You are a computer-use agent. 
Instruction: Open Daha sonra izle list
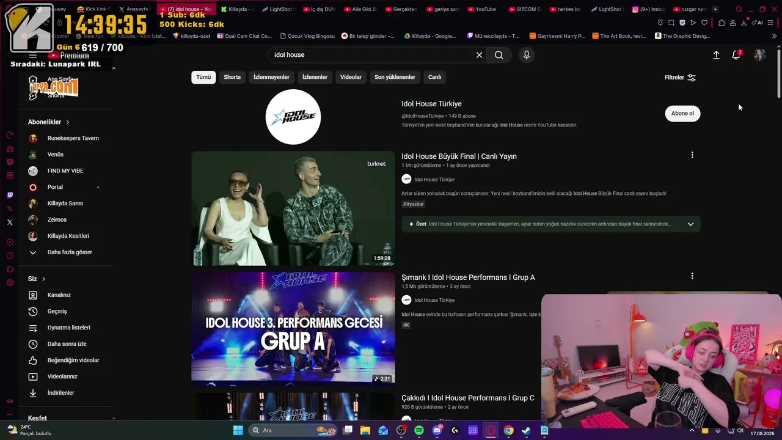[64, 344]
